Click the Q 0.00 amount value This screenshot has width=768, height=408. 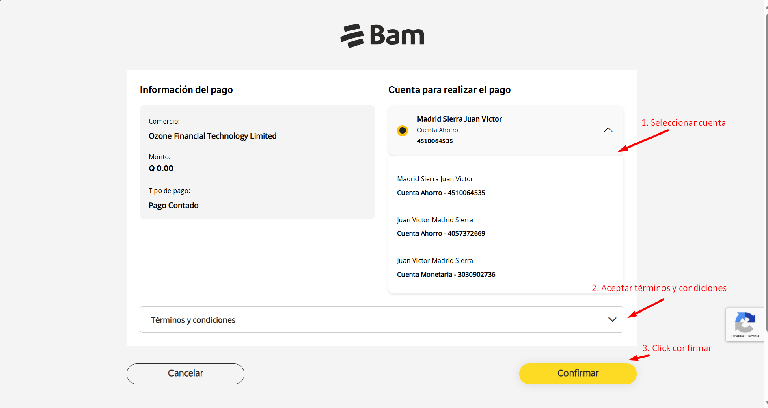(x=161, y=168)
